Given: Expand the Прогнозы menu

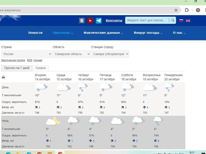Looking at the screenshot, I should pos(63,33).
